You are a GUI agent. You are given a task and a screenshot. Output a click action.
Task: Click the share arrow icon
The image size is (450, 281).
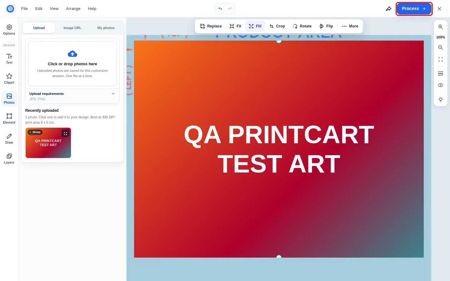pyautogui.click(x=389, y=9)
